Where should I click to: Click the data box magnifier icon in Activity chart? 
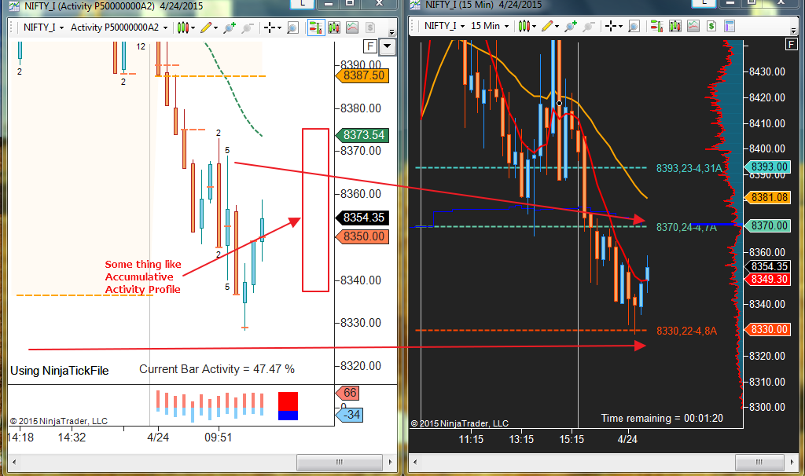click(x=292, y=27)
